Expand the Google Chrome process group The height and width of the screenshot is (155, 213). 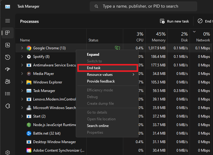click(x=22, y=48)
